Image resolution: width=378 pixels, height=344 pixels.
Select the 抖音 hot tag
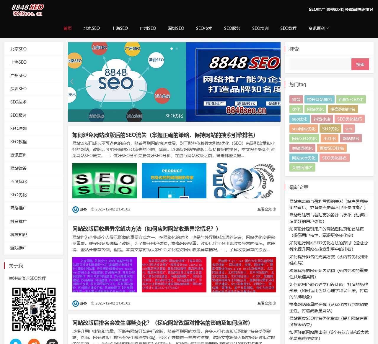296,100
